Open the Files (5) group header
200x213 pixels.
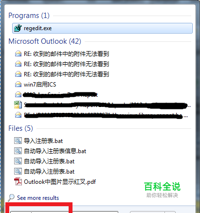coord(20,128)
